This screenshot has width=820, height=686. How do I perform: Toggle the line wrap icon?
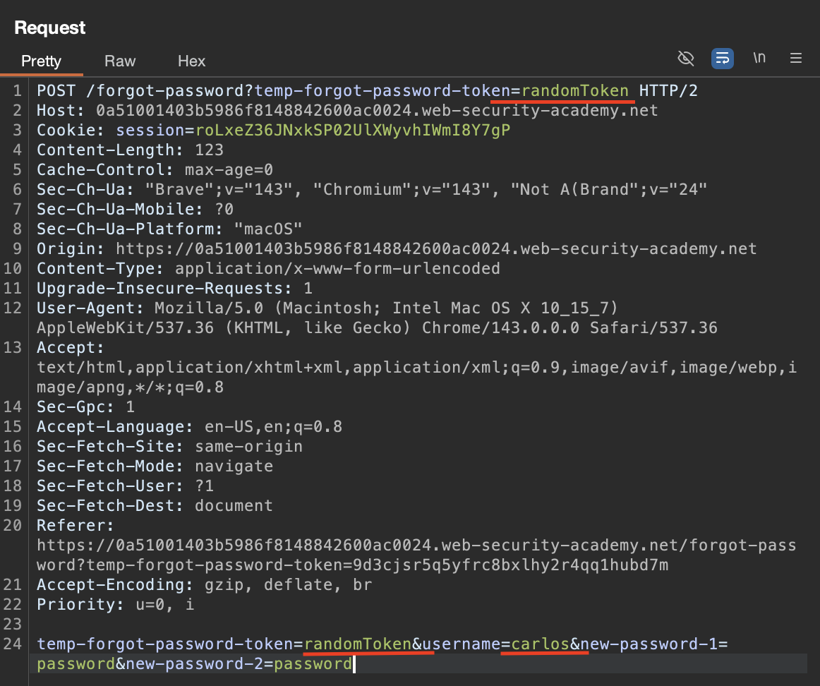722,59
